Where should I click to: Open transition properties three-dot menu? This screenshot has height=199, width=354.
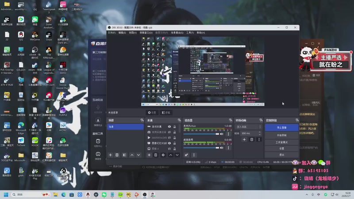259,140
